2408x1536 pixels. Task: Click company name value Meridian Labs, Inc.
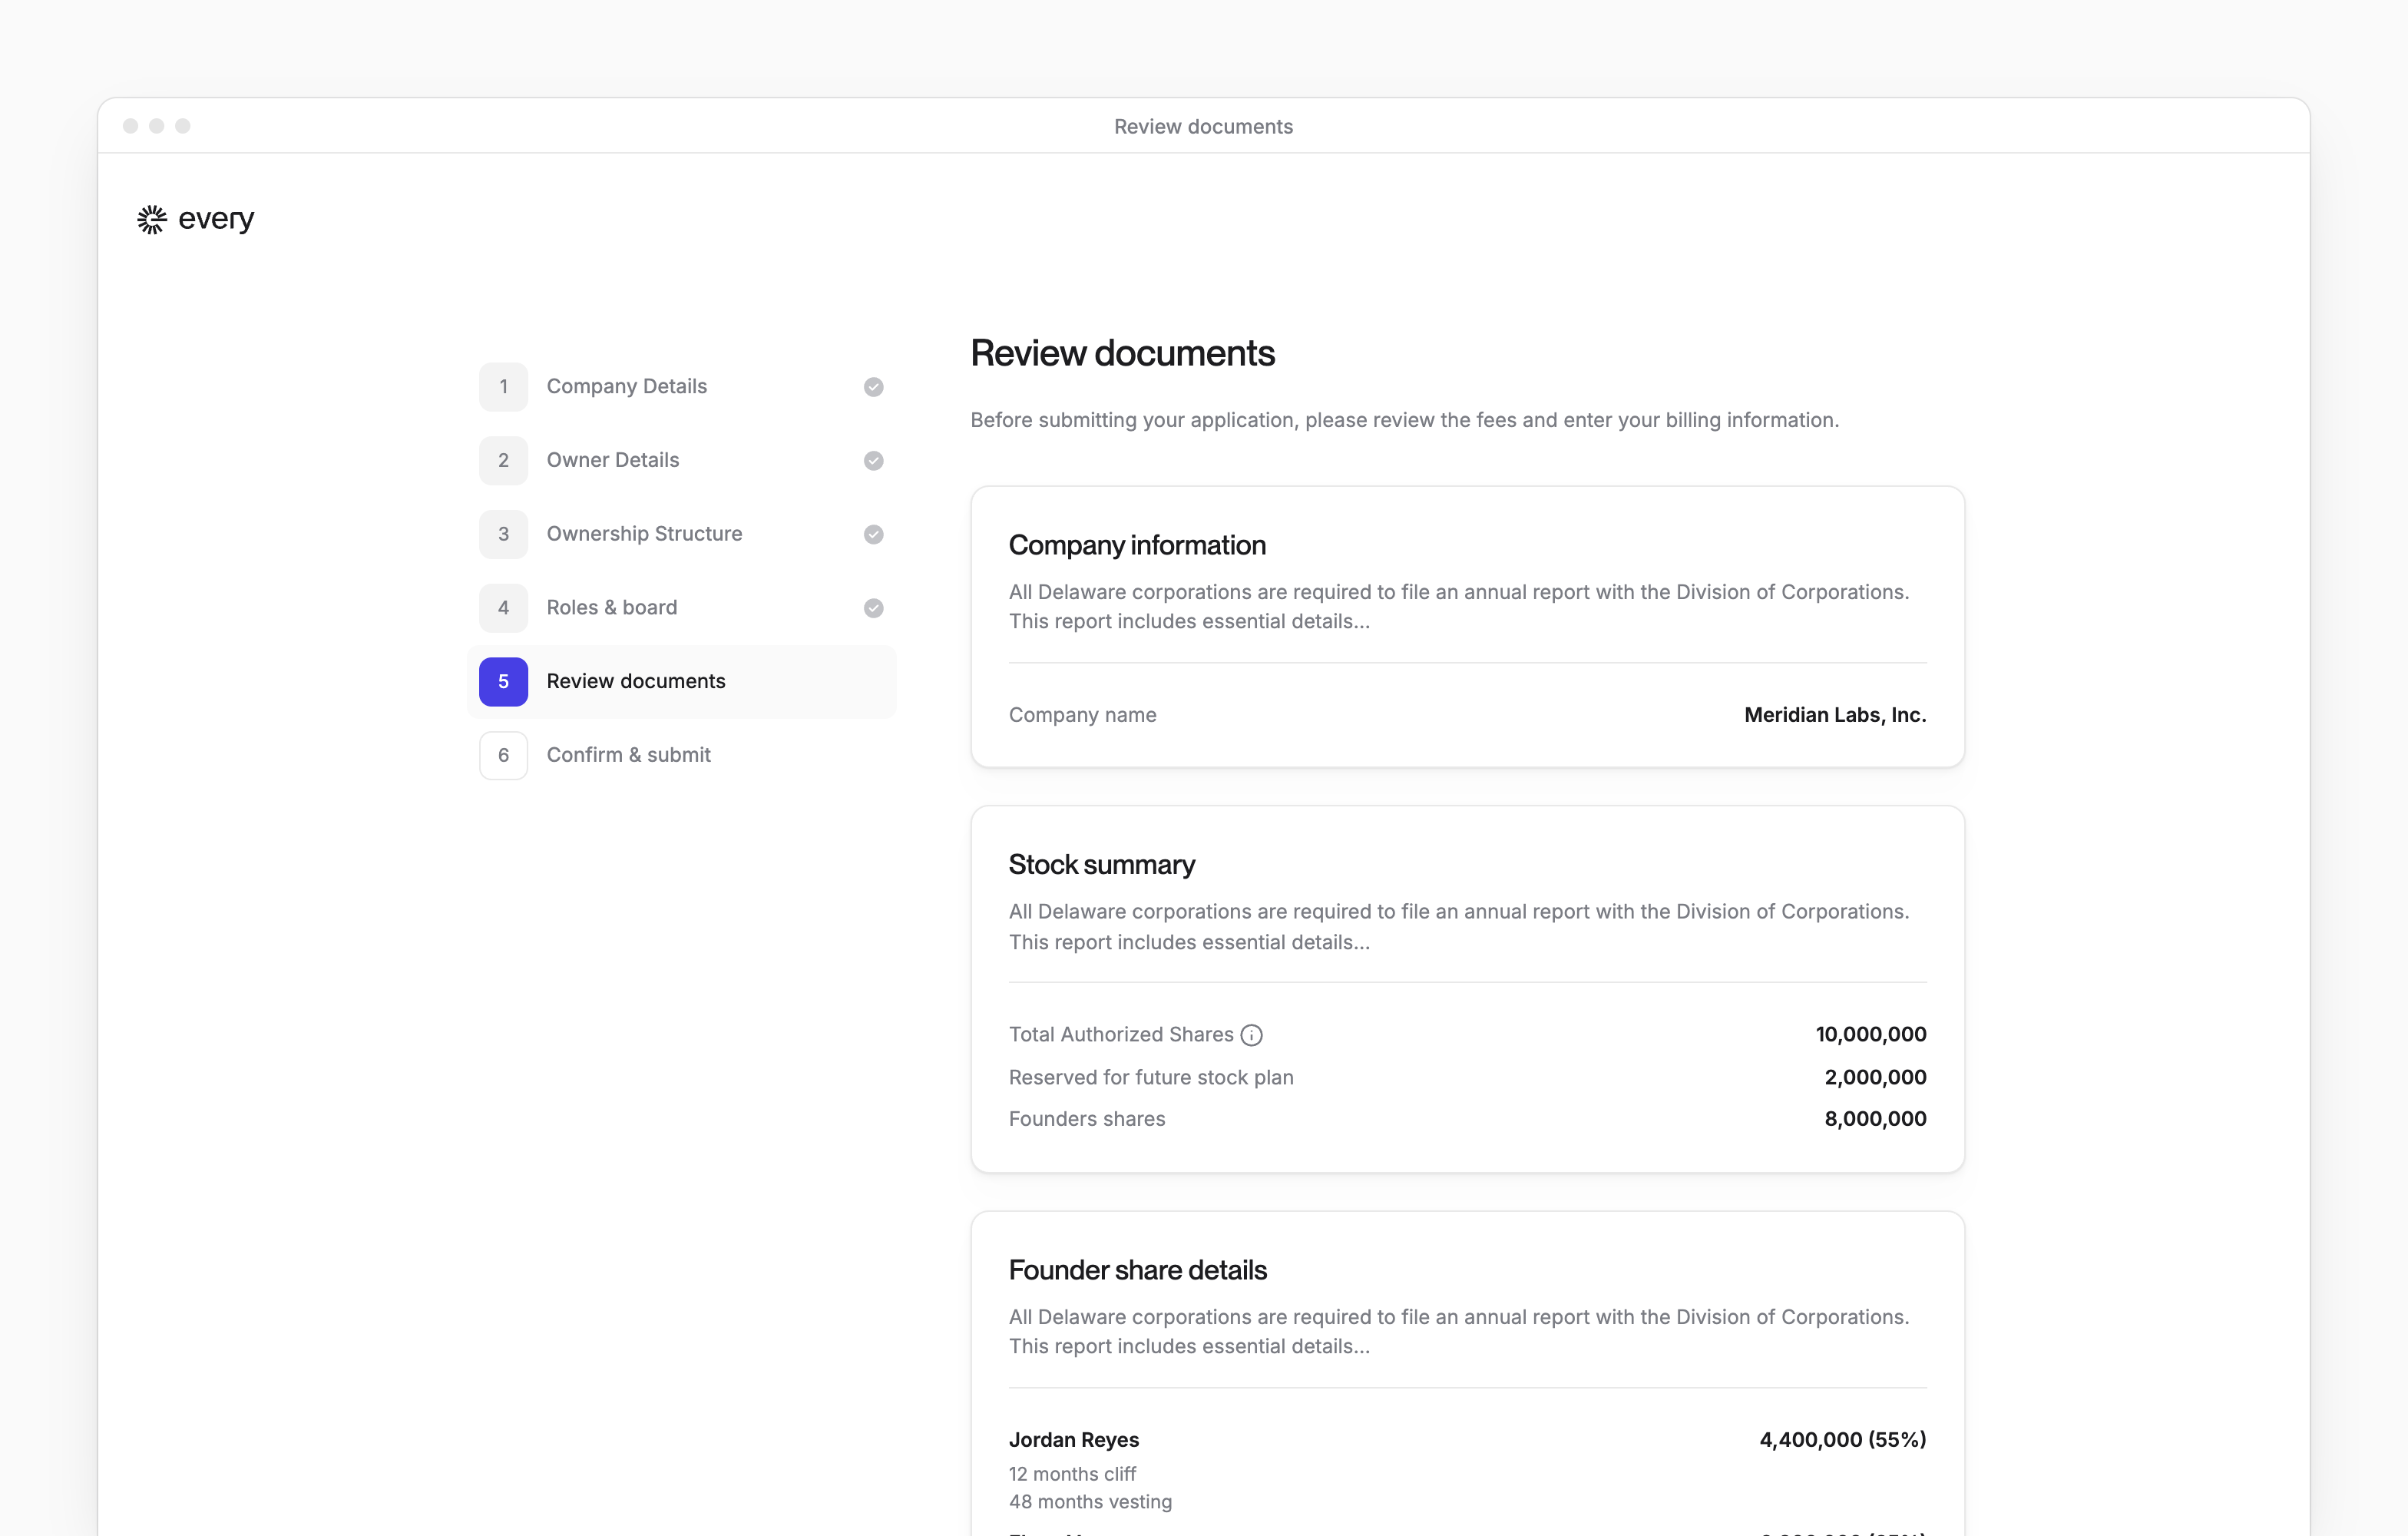coord(1835,715)
